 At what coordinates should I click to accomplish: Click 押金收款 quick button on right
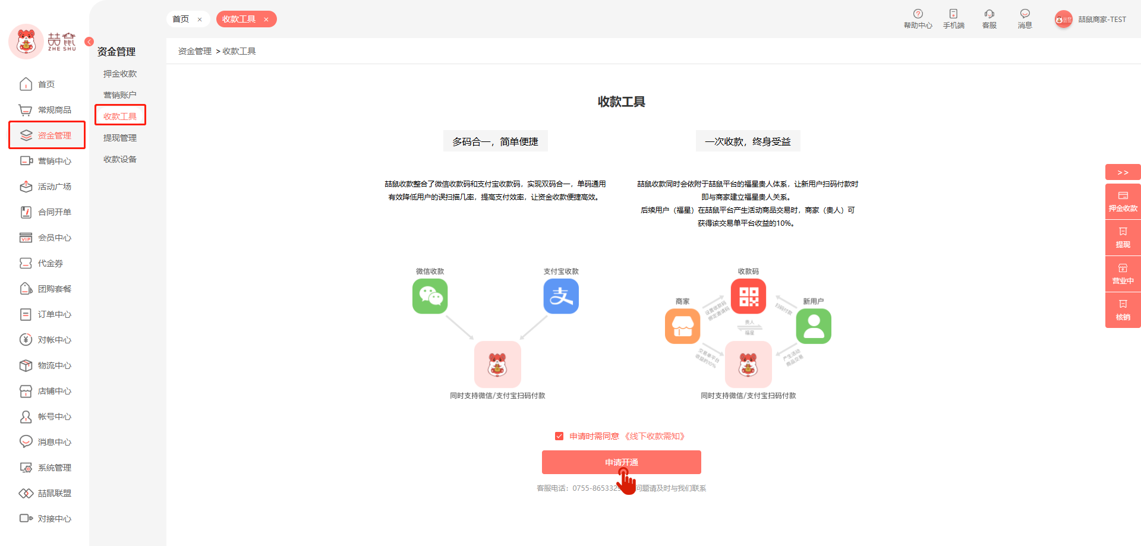(1123, 201)
